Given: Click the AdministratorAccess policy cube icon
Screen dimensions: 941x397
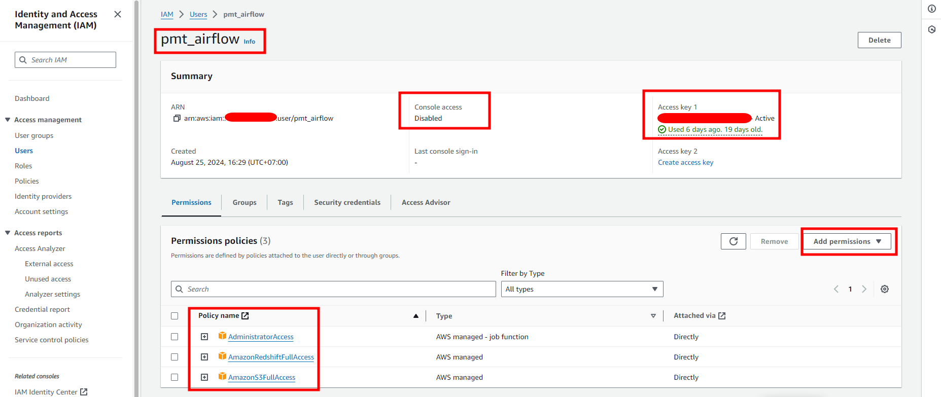Looking at the screenshot, I should pyautogui.click(x=222, y=336).
